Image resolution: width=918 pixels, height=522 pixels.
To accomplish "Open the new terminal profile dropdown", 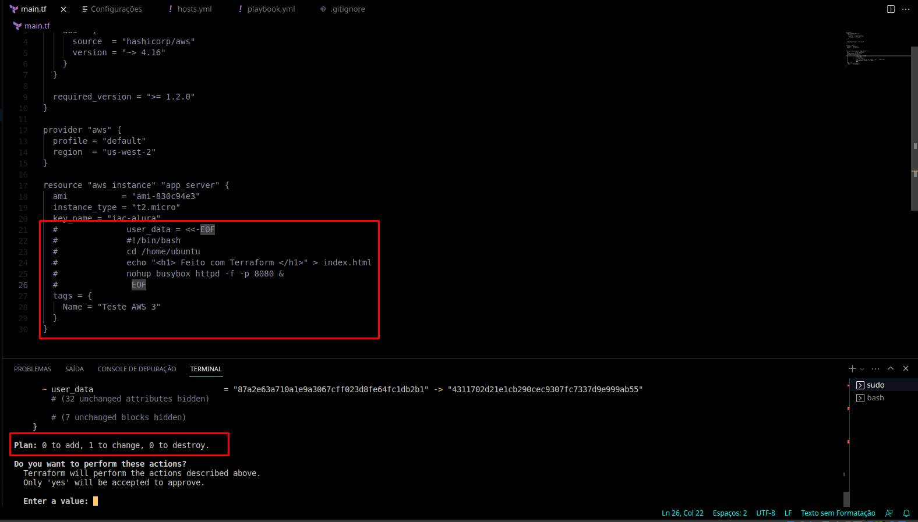I will click(x=862, y=369).
